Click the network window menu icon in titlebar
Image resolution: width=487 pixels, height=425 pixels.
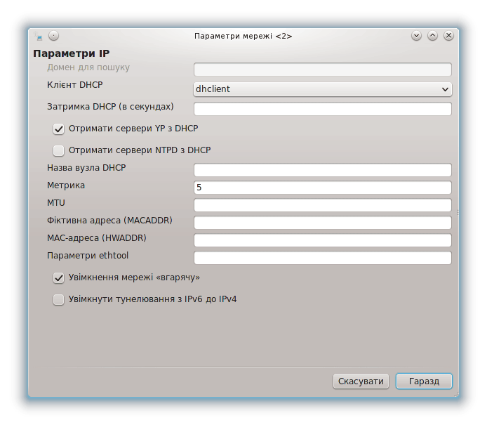coord(38,36)
